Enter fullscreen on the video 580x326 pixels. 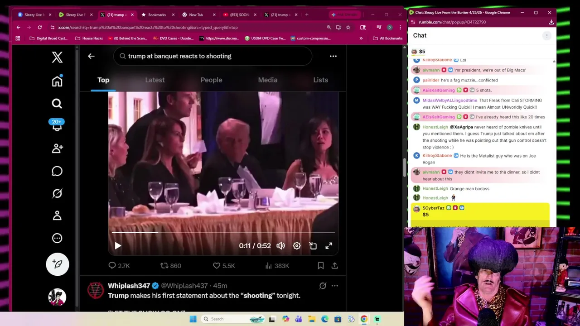click(329, 246)
